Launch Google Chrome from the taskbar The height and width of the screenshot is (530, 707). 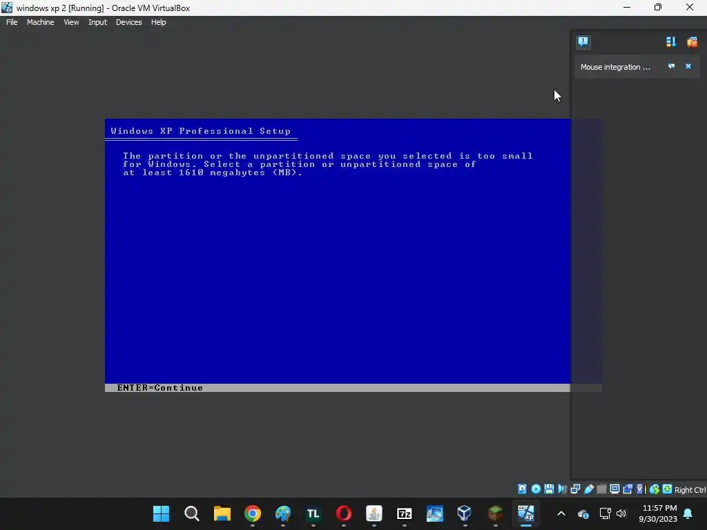pyautogui.click(x=253, y=513)
